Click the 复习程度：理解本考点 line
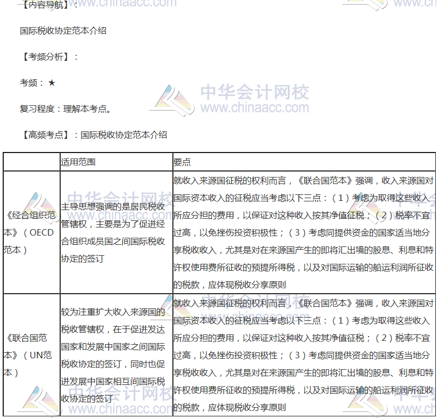 click(x=66, y=109)
